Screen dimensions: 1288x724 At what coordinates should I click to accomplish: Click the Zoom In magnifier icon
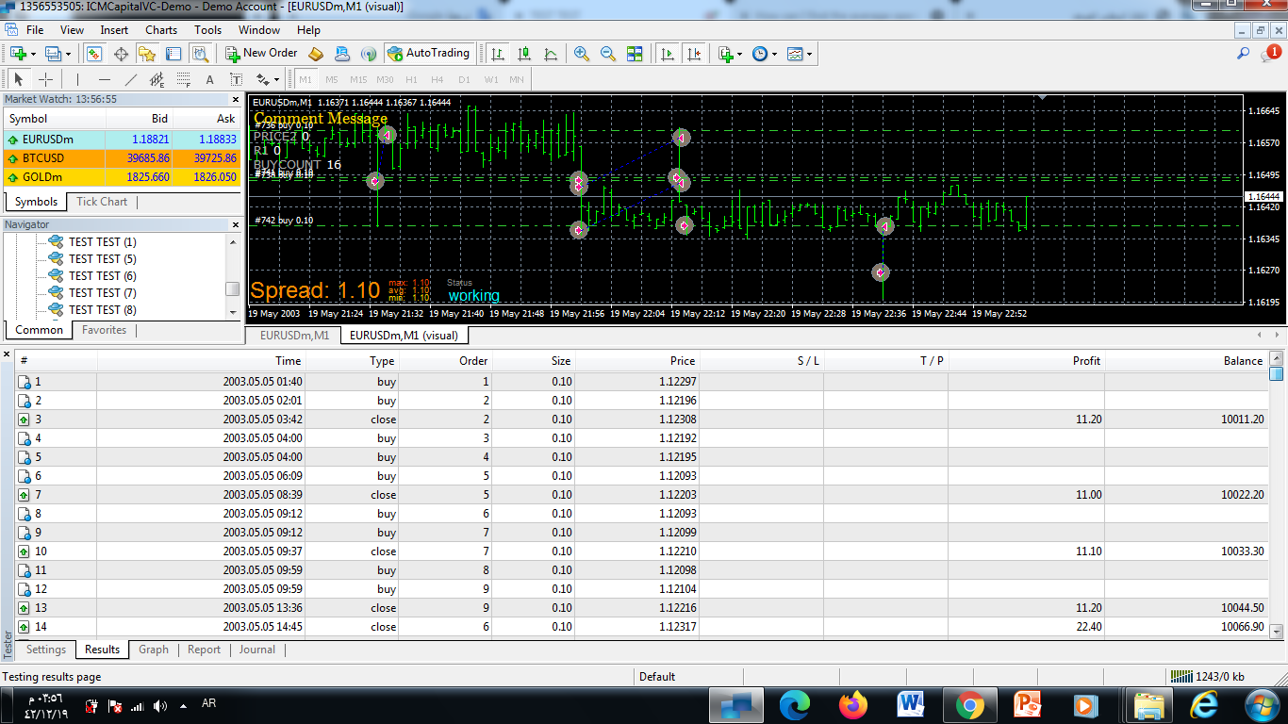tap(582, 54)
